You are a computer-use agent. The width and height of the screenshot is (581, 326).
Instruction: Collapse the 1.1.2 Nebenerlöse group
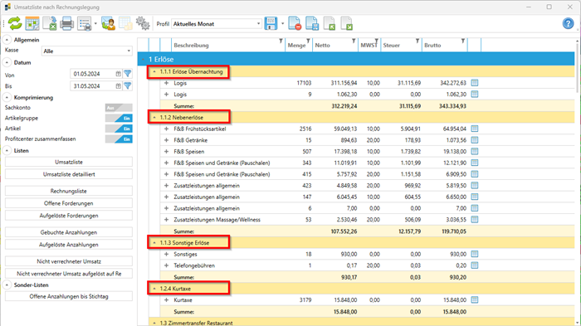point(154,117)
